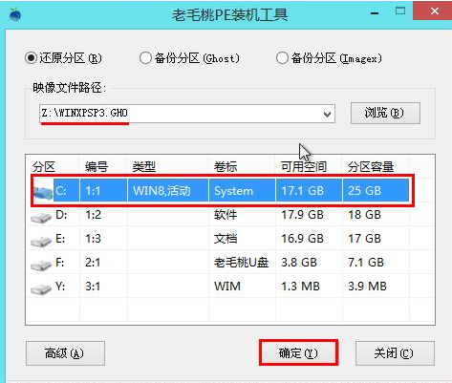Click the E: drive icon
The image size is (452, 383).
pyautogui.click(x=41, y=242)
